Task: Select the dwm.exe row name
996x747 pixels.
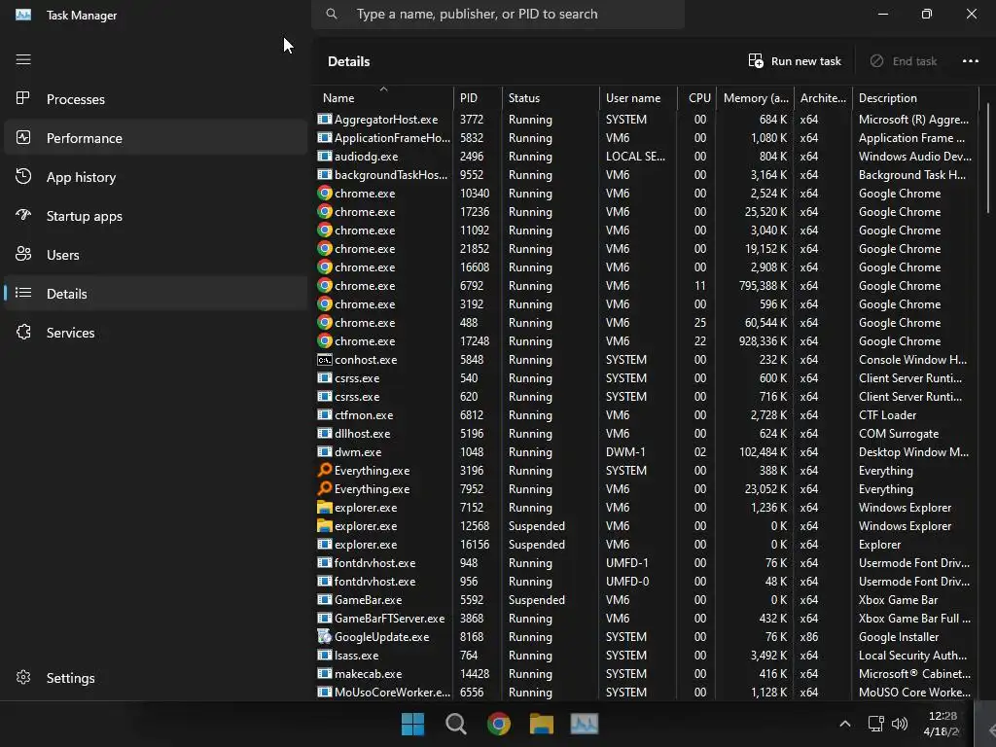Action: [x=358, y=451]
